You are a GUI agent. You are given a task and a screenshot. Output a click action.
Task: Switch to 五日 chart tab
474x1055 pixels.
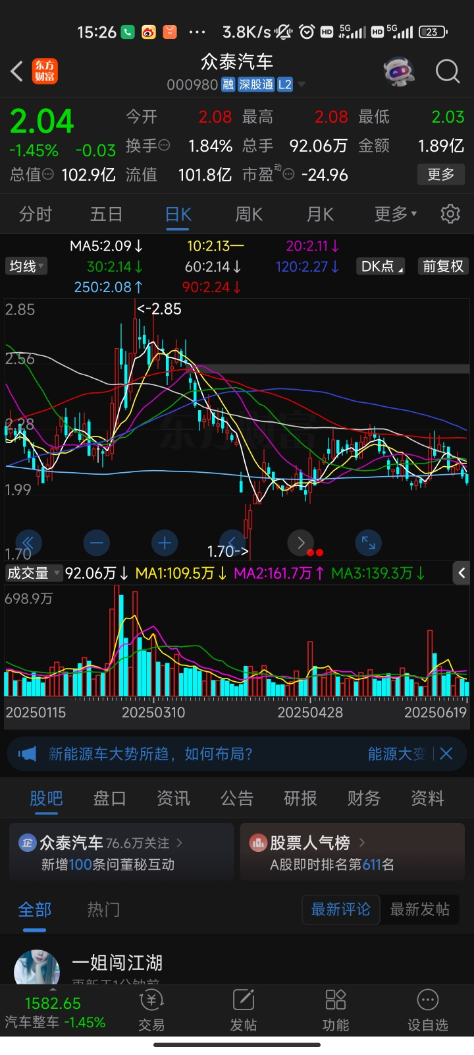107,214
